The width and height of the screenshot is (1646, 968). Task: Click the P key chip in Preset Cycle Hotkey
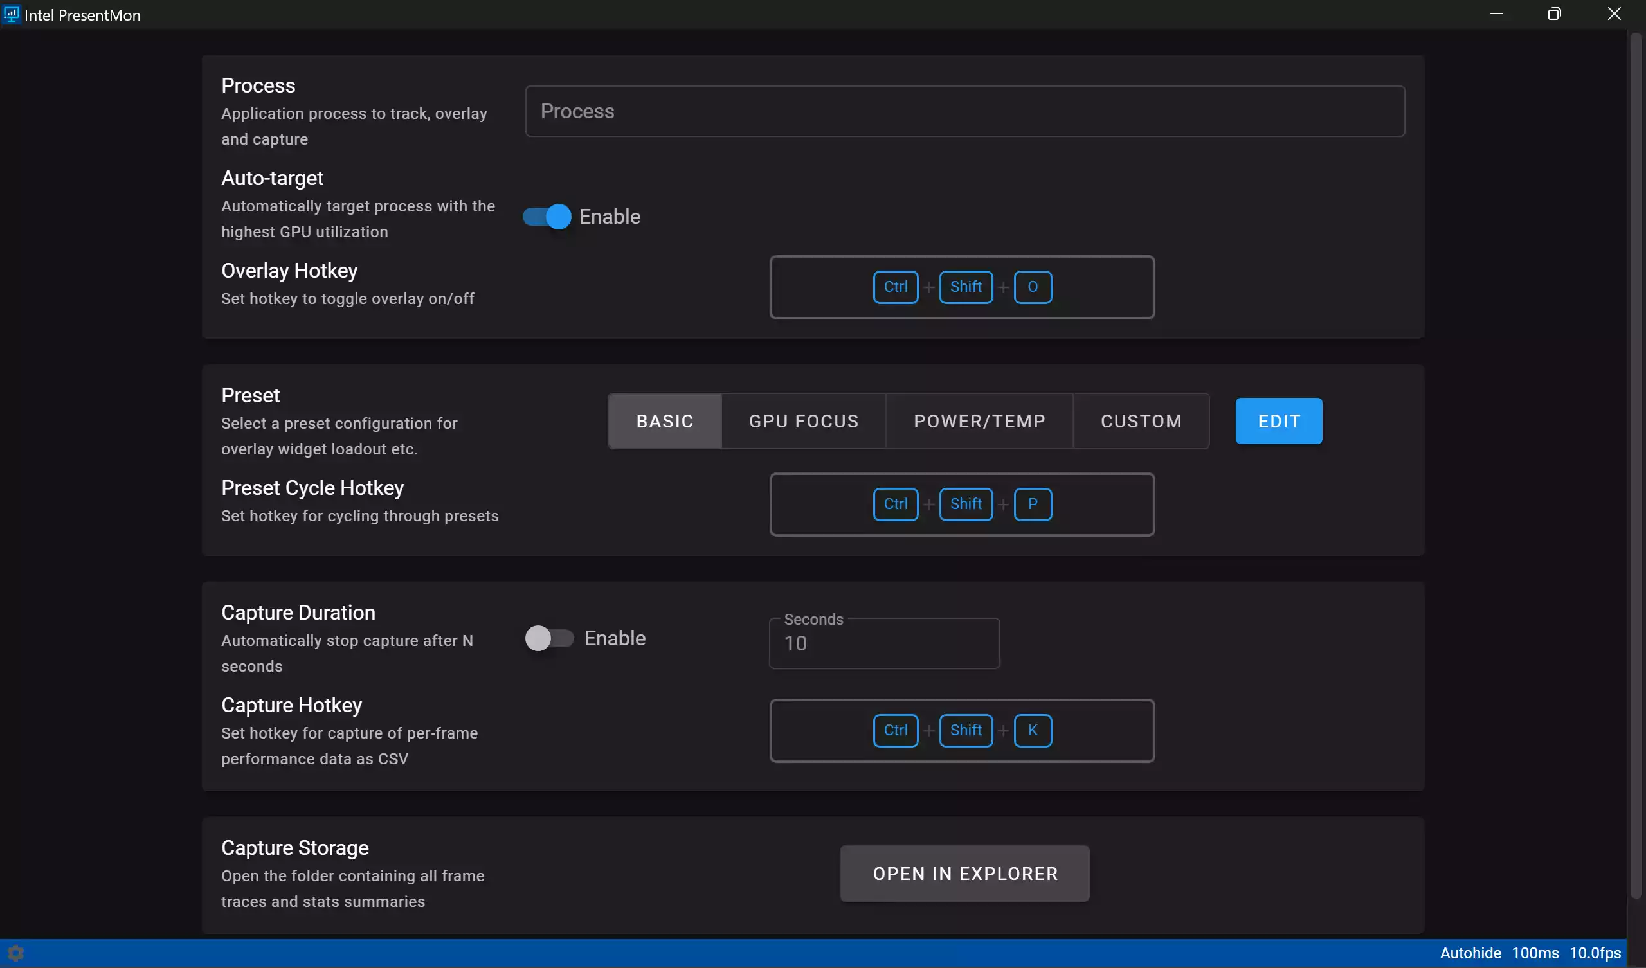click(1032, 505)
